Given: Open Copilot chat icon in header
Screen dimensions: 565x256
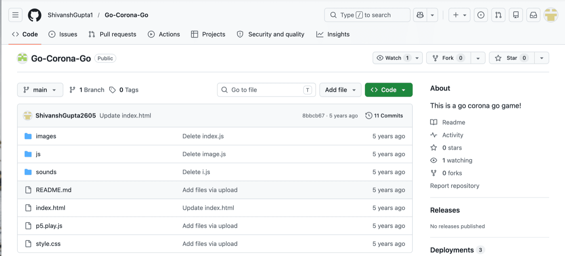Looking at the screenshot, I should 420,15.
